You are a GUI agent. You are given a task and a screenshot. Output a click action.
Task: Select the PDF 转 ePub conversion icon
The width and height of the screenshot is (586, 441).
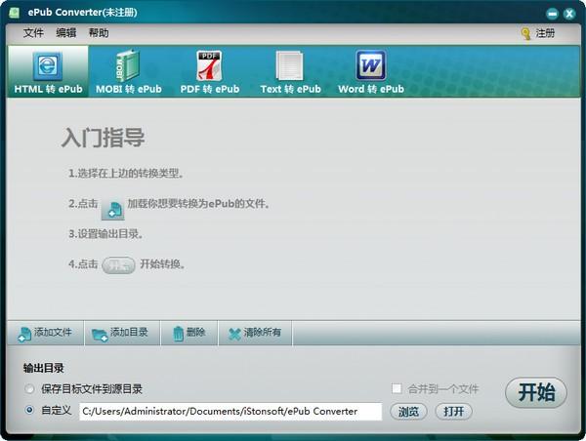209,67
